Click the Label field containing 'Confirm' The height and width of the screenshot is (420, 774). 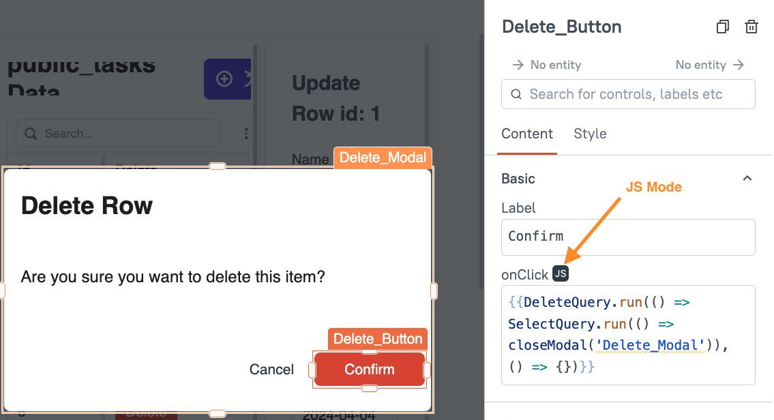627,237
